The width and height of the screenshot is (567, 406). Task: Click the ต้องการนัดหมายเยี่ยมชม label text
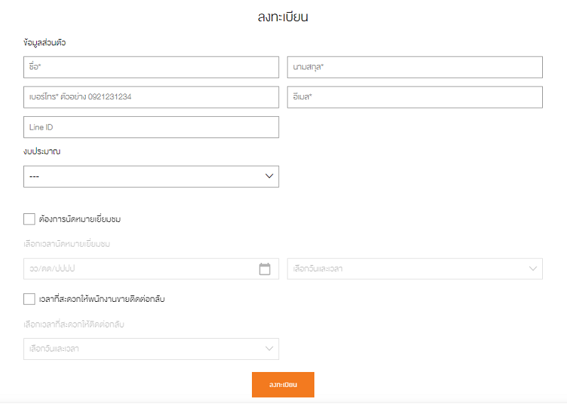click(80, 219)
